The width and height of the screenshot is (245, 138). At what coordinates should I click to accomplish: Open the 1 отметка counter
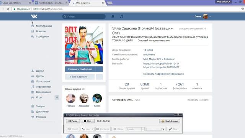tap(197, 86)
